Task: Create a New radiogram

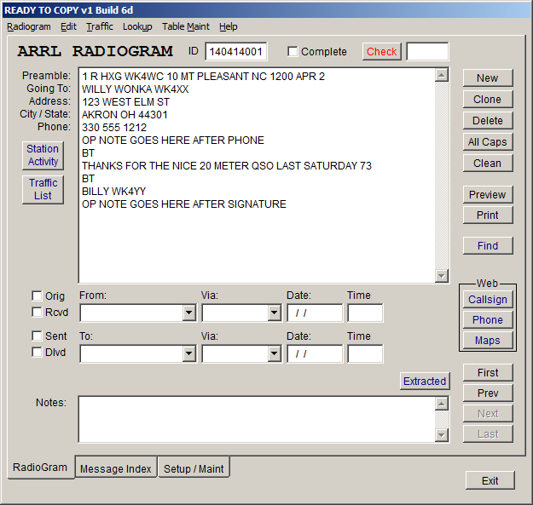Action: 488,78
